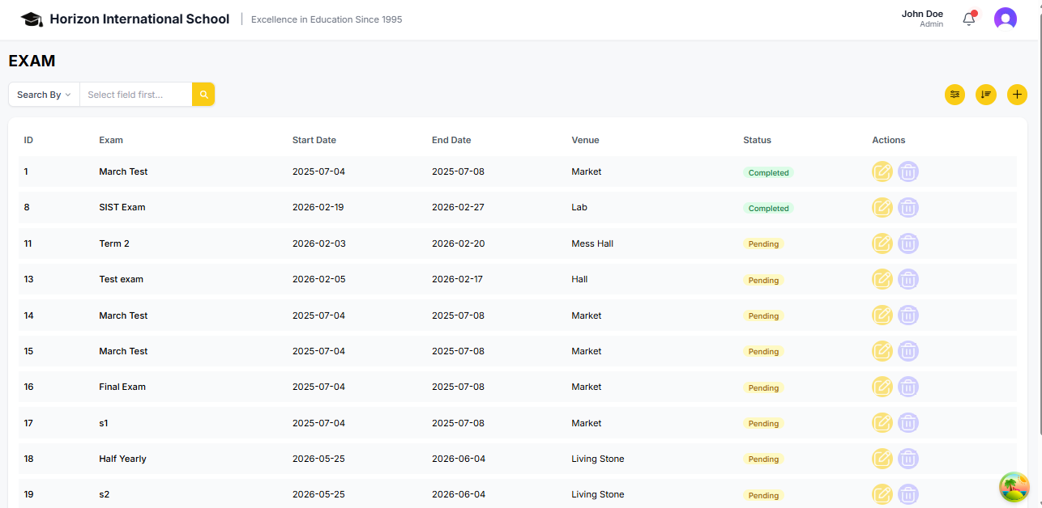The height and width of the screenshot is (508, 1042).
Task: Edit the Test exam row
Action: [882, 279]
